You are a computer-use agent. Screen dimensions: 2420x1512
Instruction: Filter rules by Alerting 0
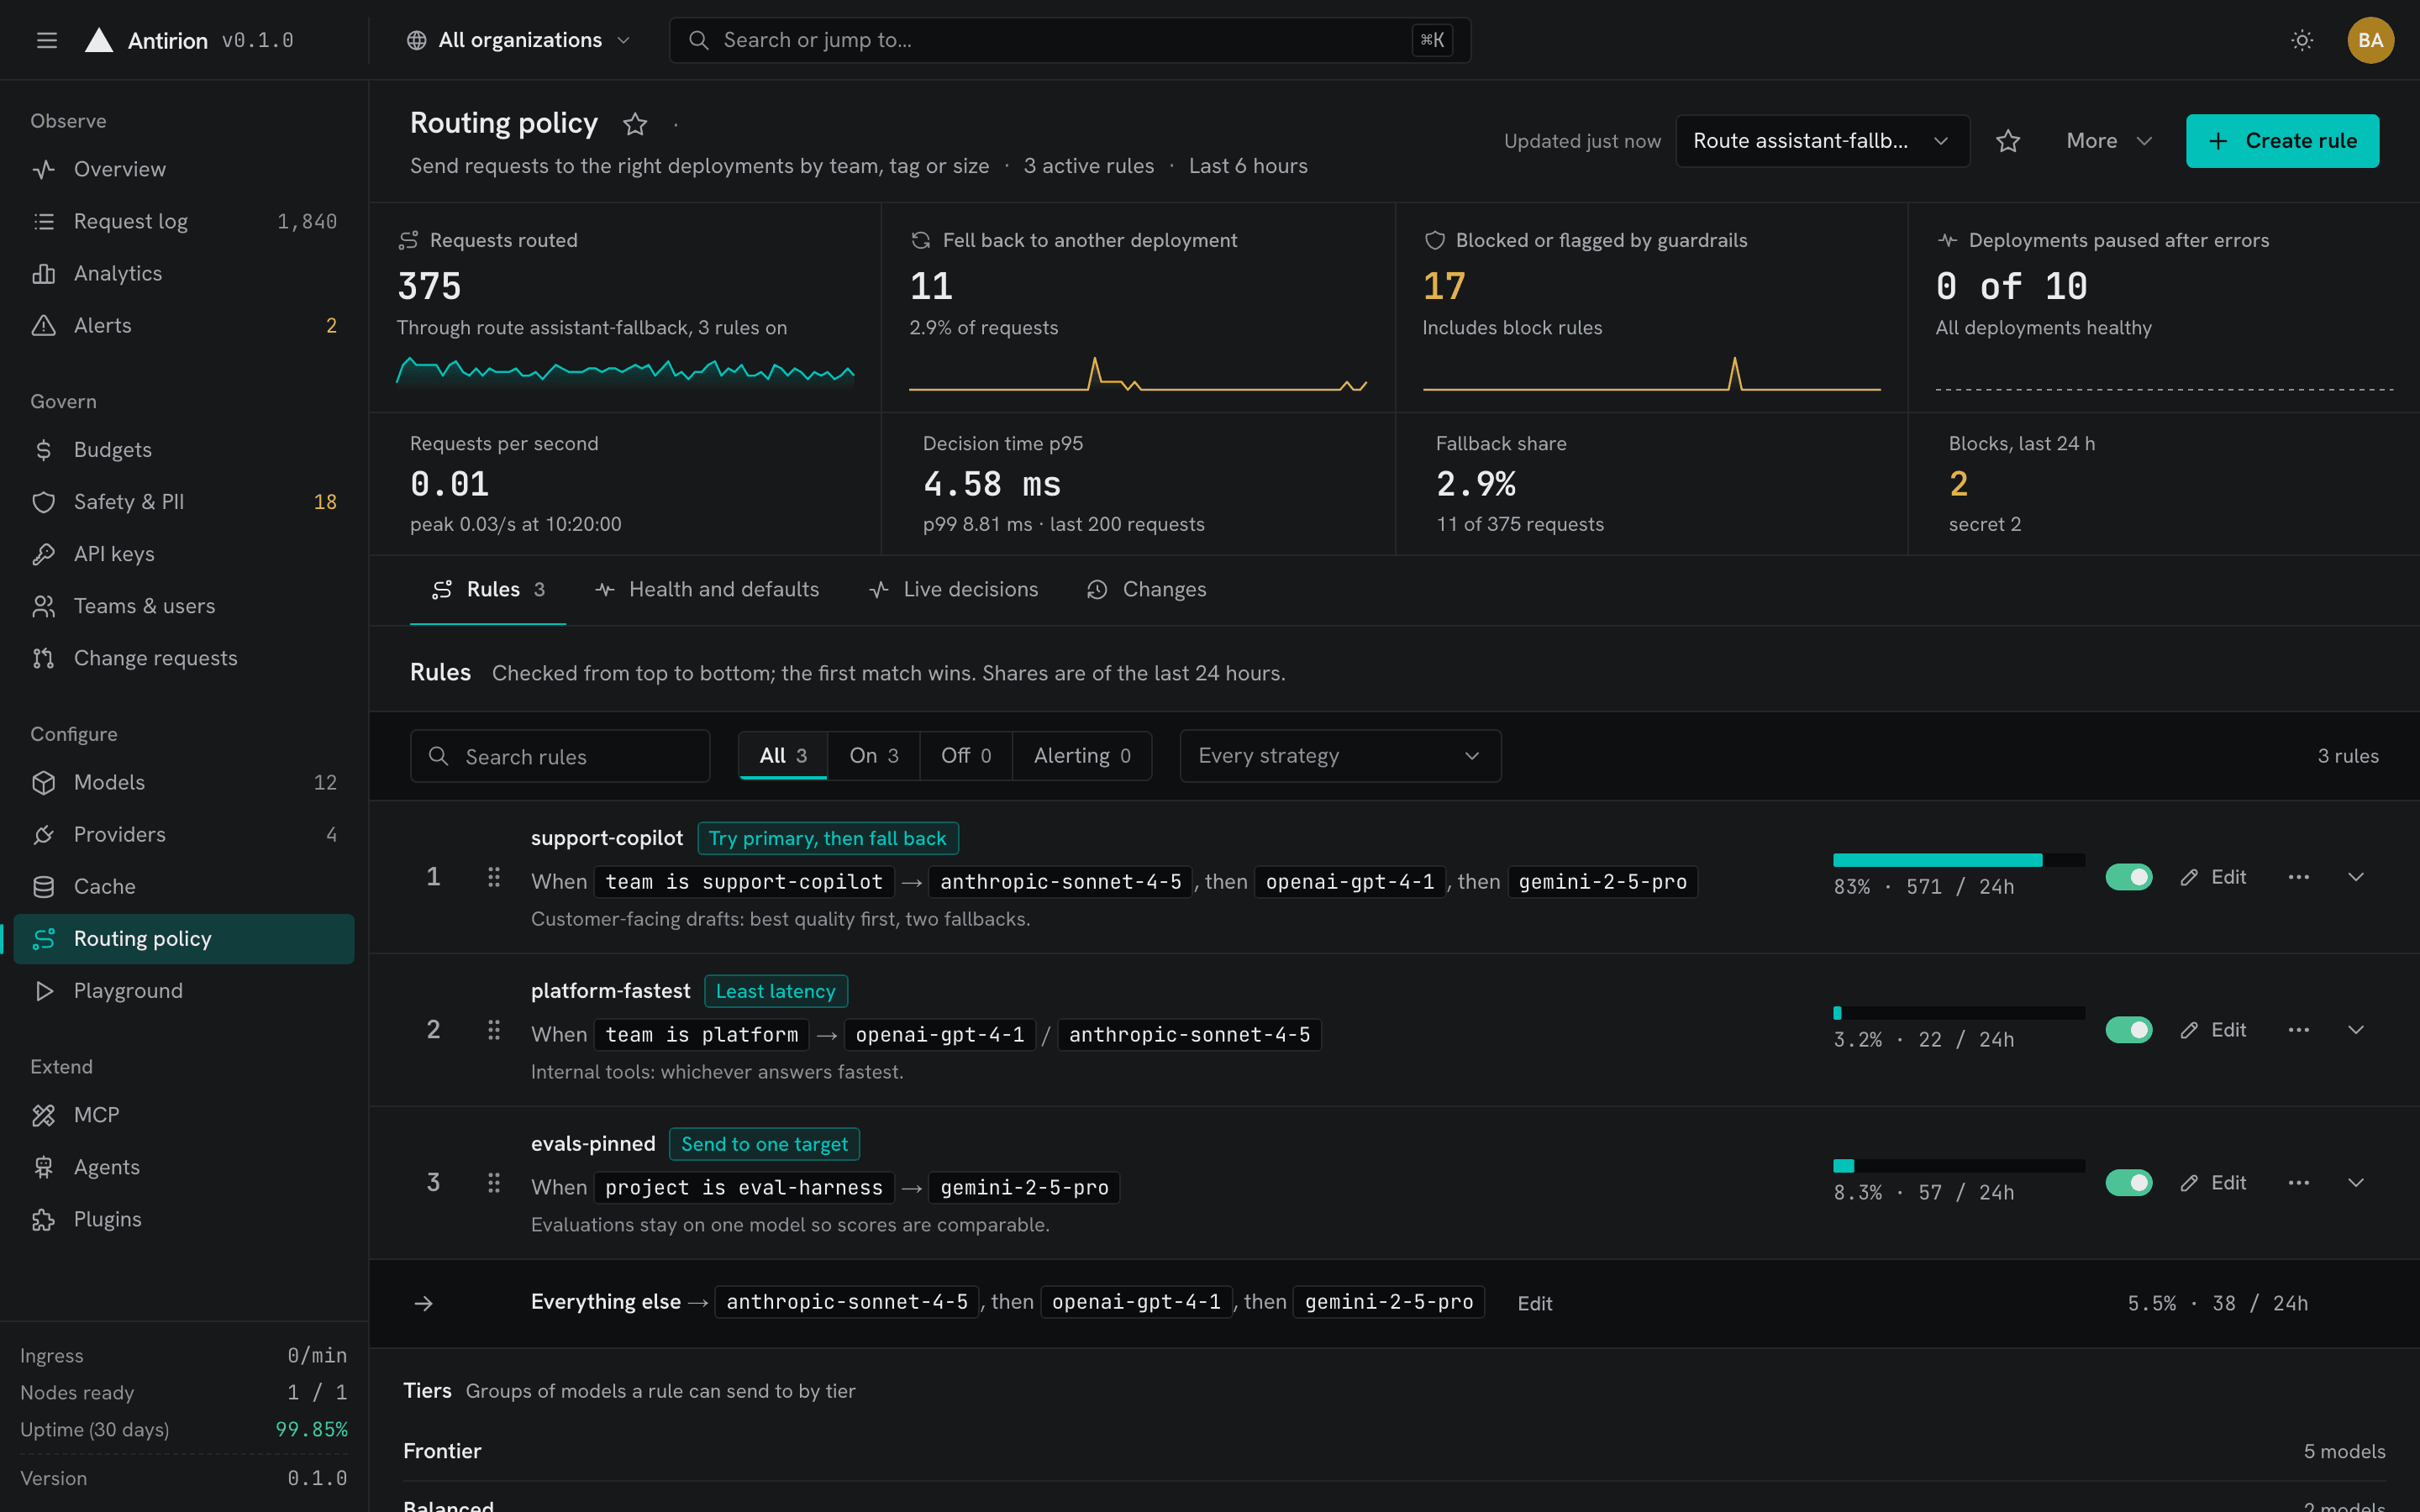(x=1082, y=756)
